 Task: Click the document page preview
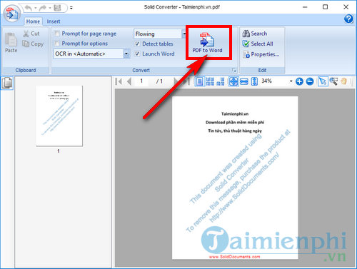(235, 178)
